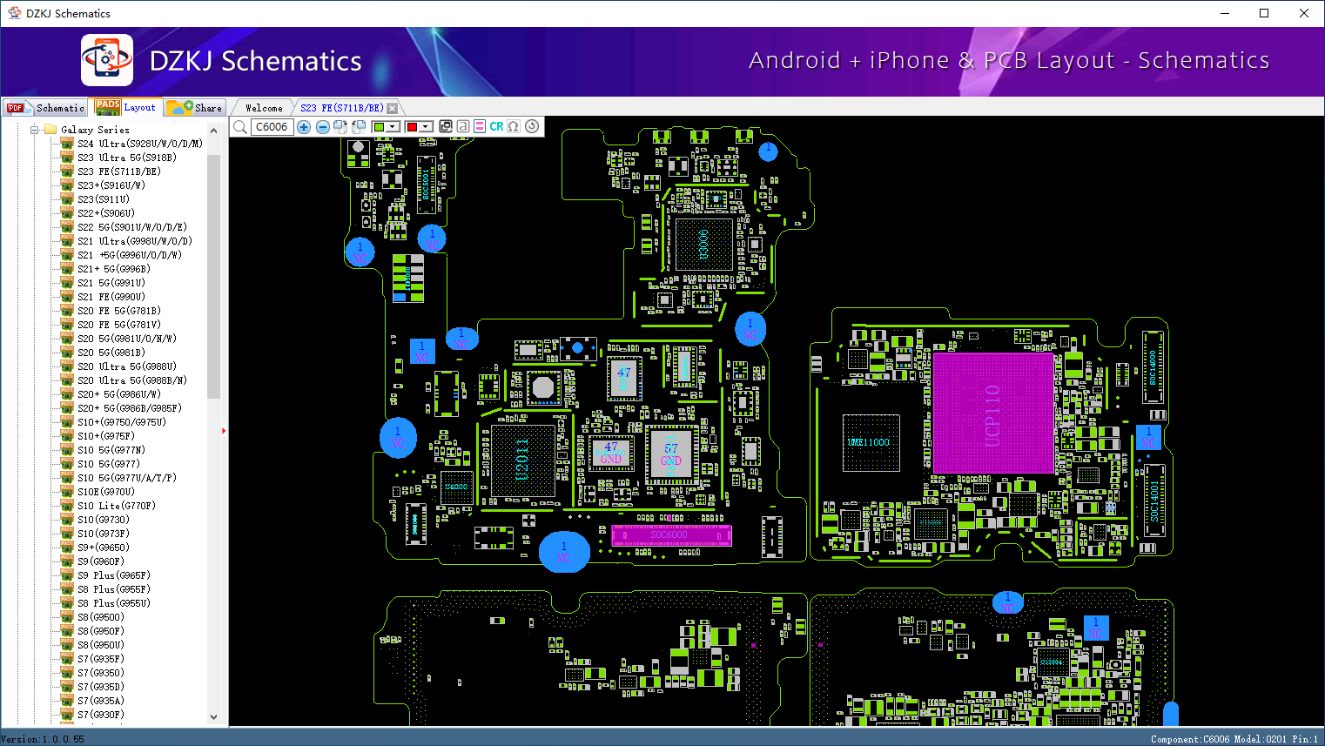Click the circular reset view icon

tap(532, 127)
